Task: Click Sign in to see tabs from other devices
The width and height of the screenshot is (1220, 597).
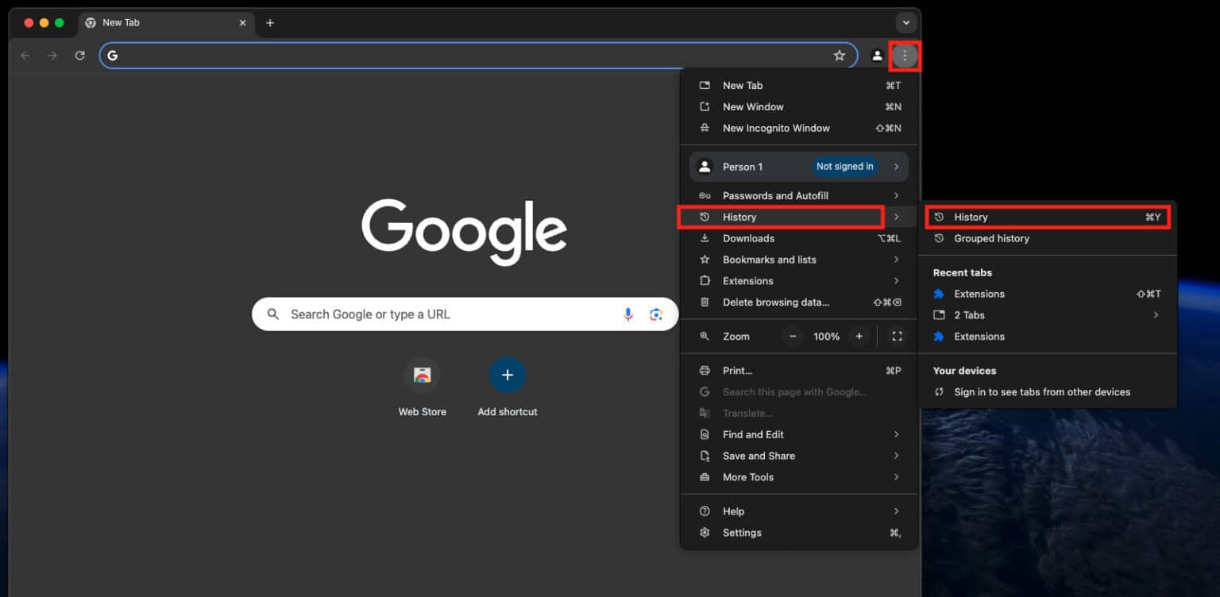Action: click(x=1040, y=391)
